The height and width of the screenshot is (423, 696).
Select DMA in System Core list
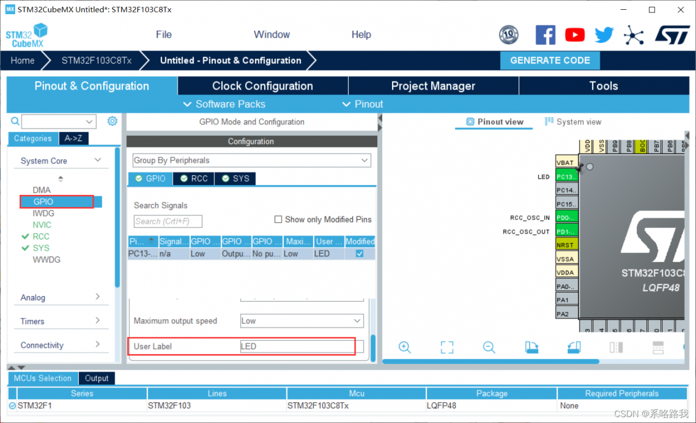[41, 190]
